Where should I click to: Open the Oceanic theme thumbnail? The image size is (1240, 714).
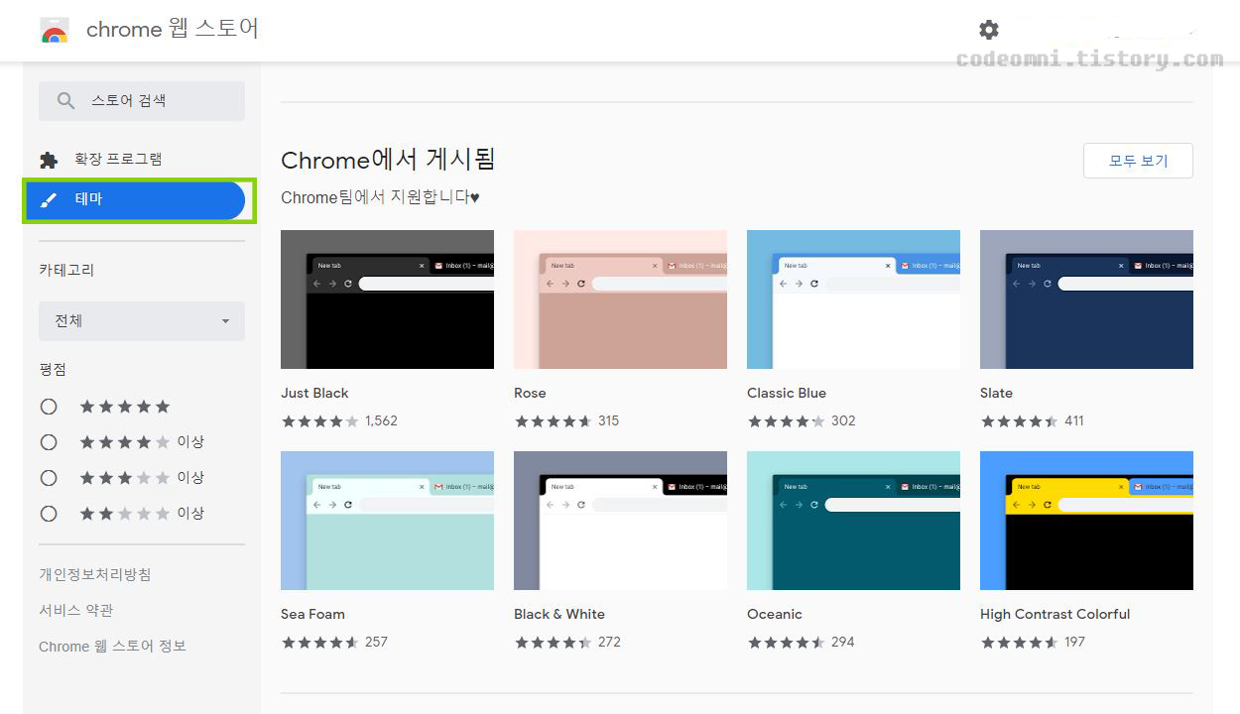coord(853,521)
